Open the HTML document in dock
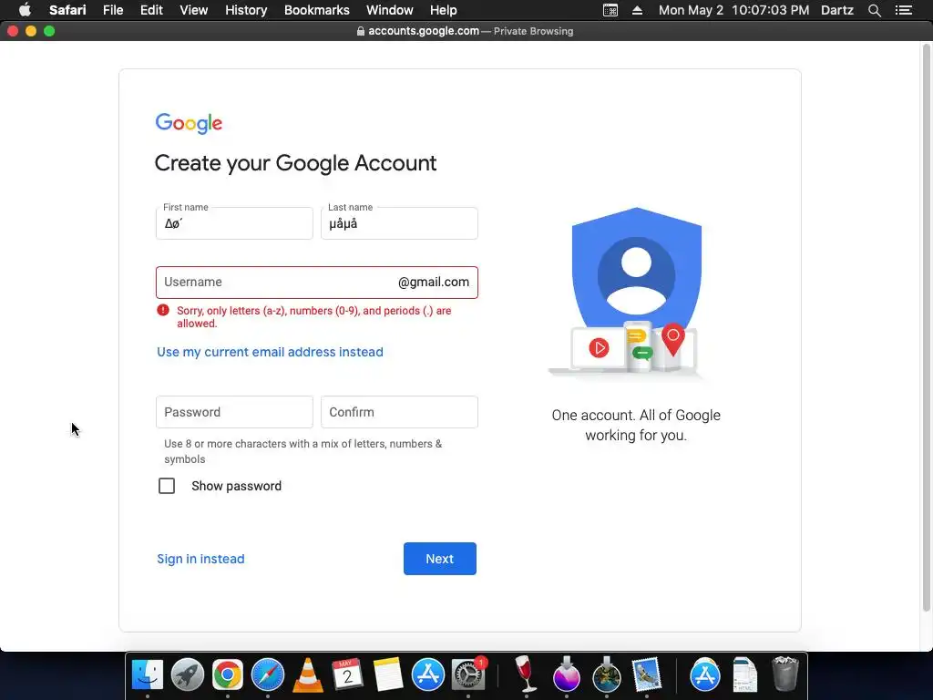933x700 pixels. 744,675
